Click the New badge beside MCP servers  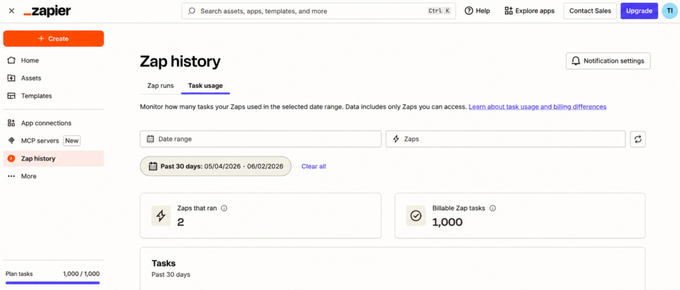click(72, 141)
